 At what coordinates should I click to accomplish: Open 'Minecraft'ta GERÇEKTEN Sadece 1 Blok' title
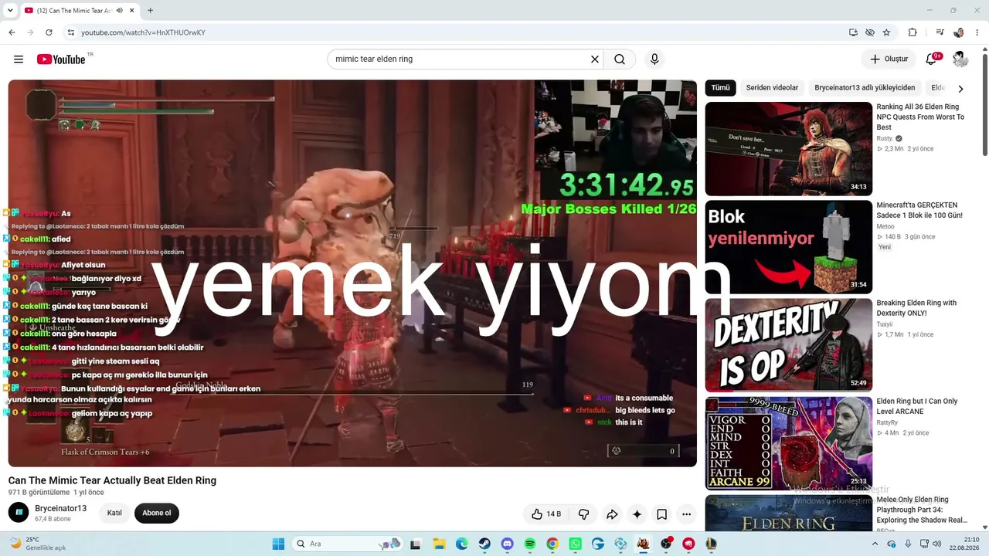[919, 211]
